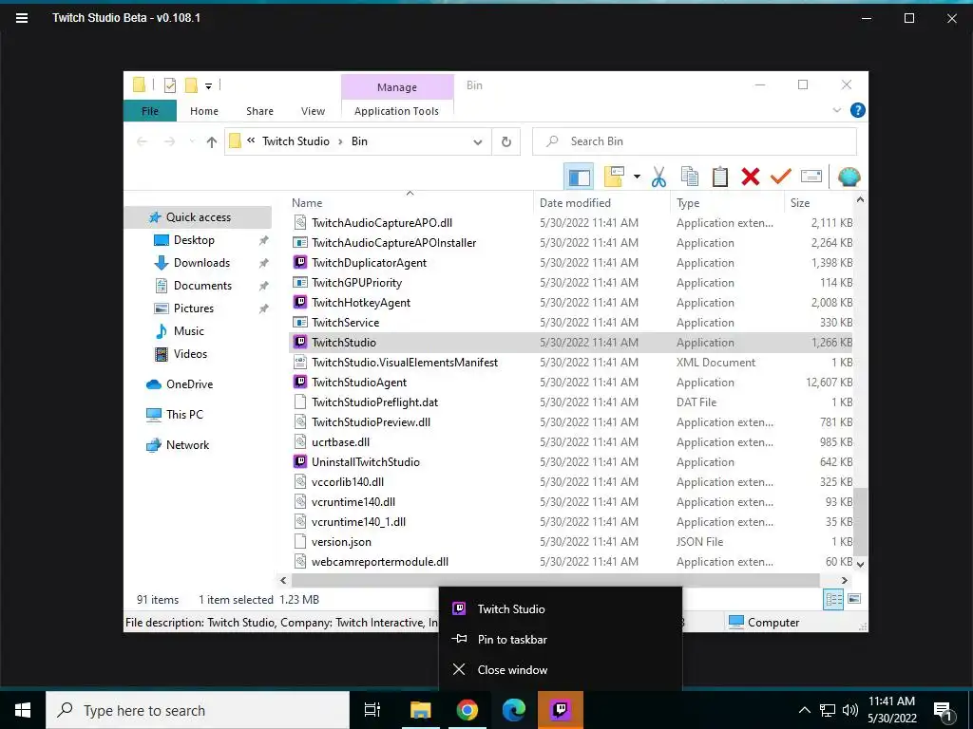Switch to details view icon in the status bar
973x729 pixels.
[x=833, y=599]
